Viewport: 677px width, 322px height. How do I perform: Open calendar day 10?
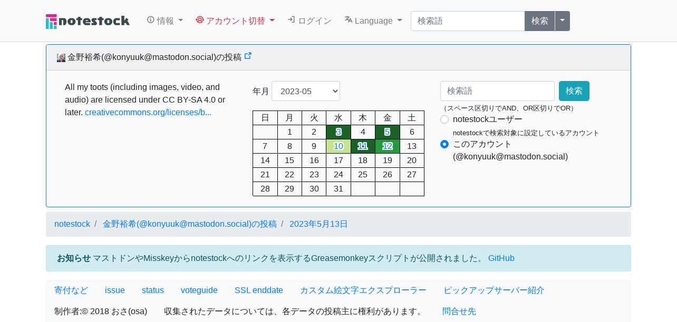point(338,146)
